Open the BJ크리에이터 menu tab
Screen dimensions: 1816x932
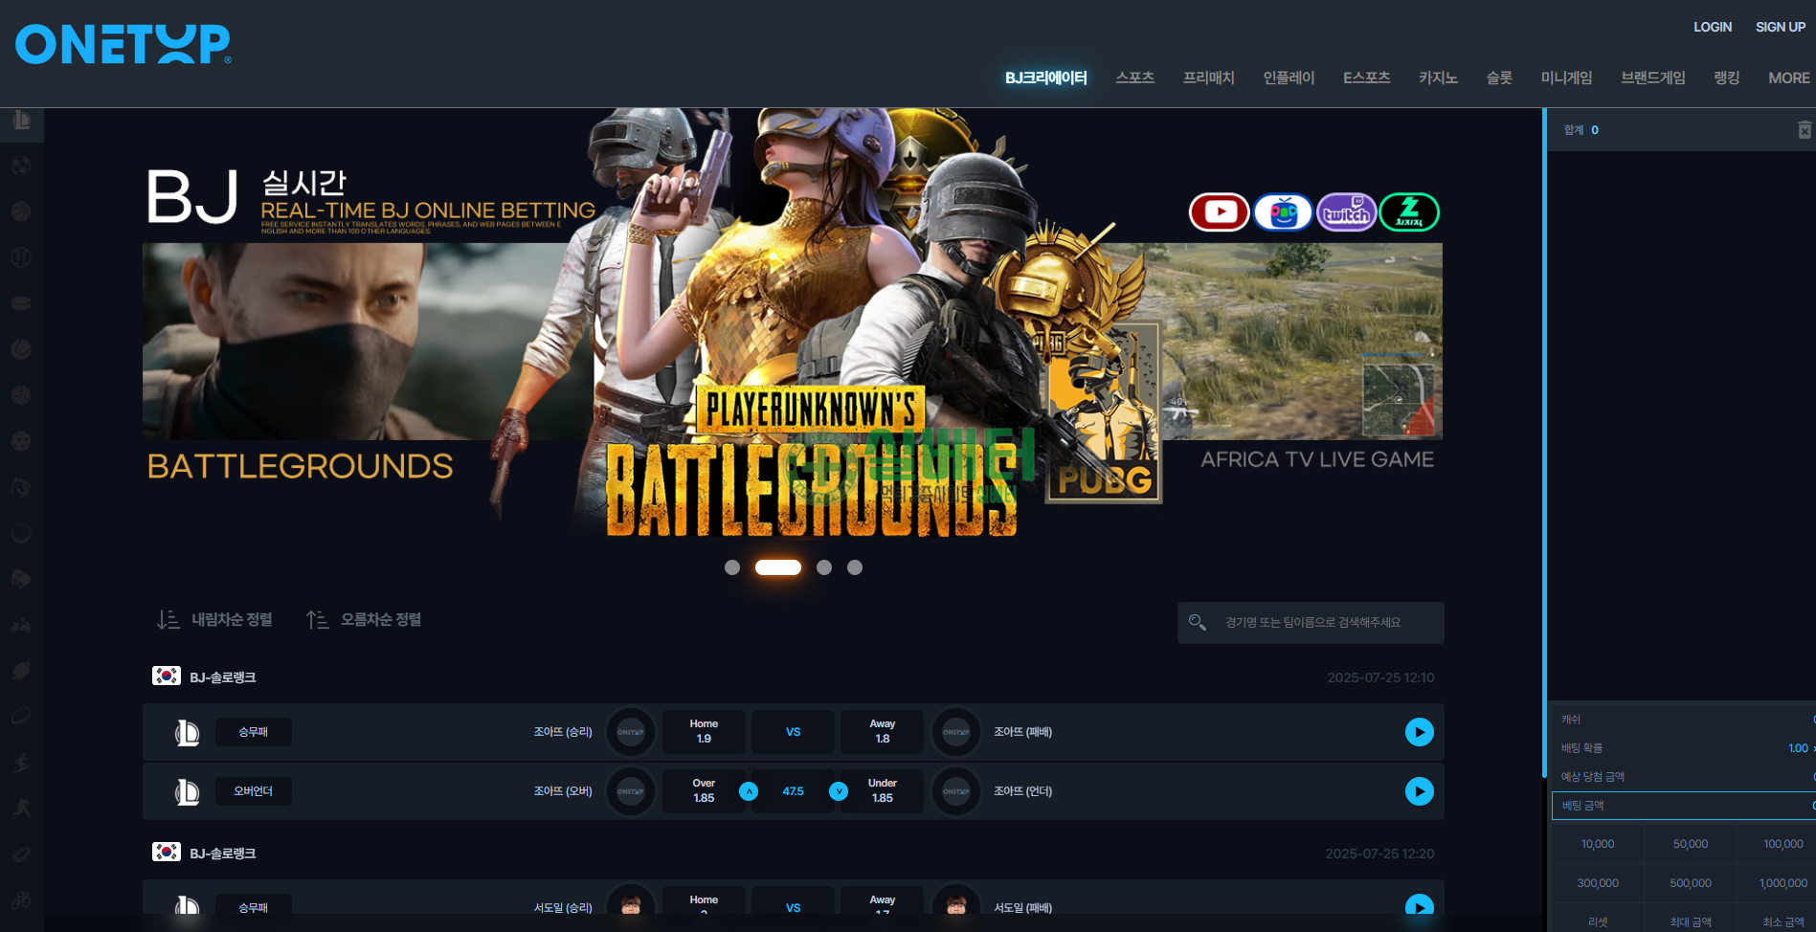(x=1045, y=78)
